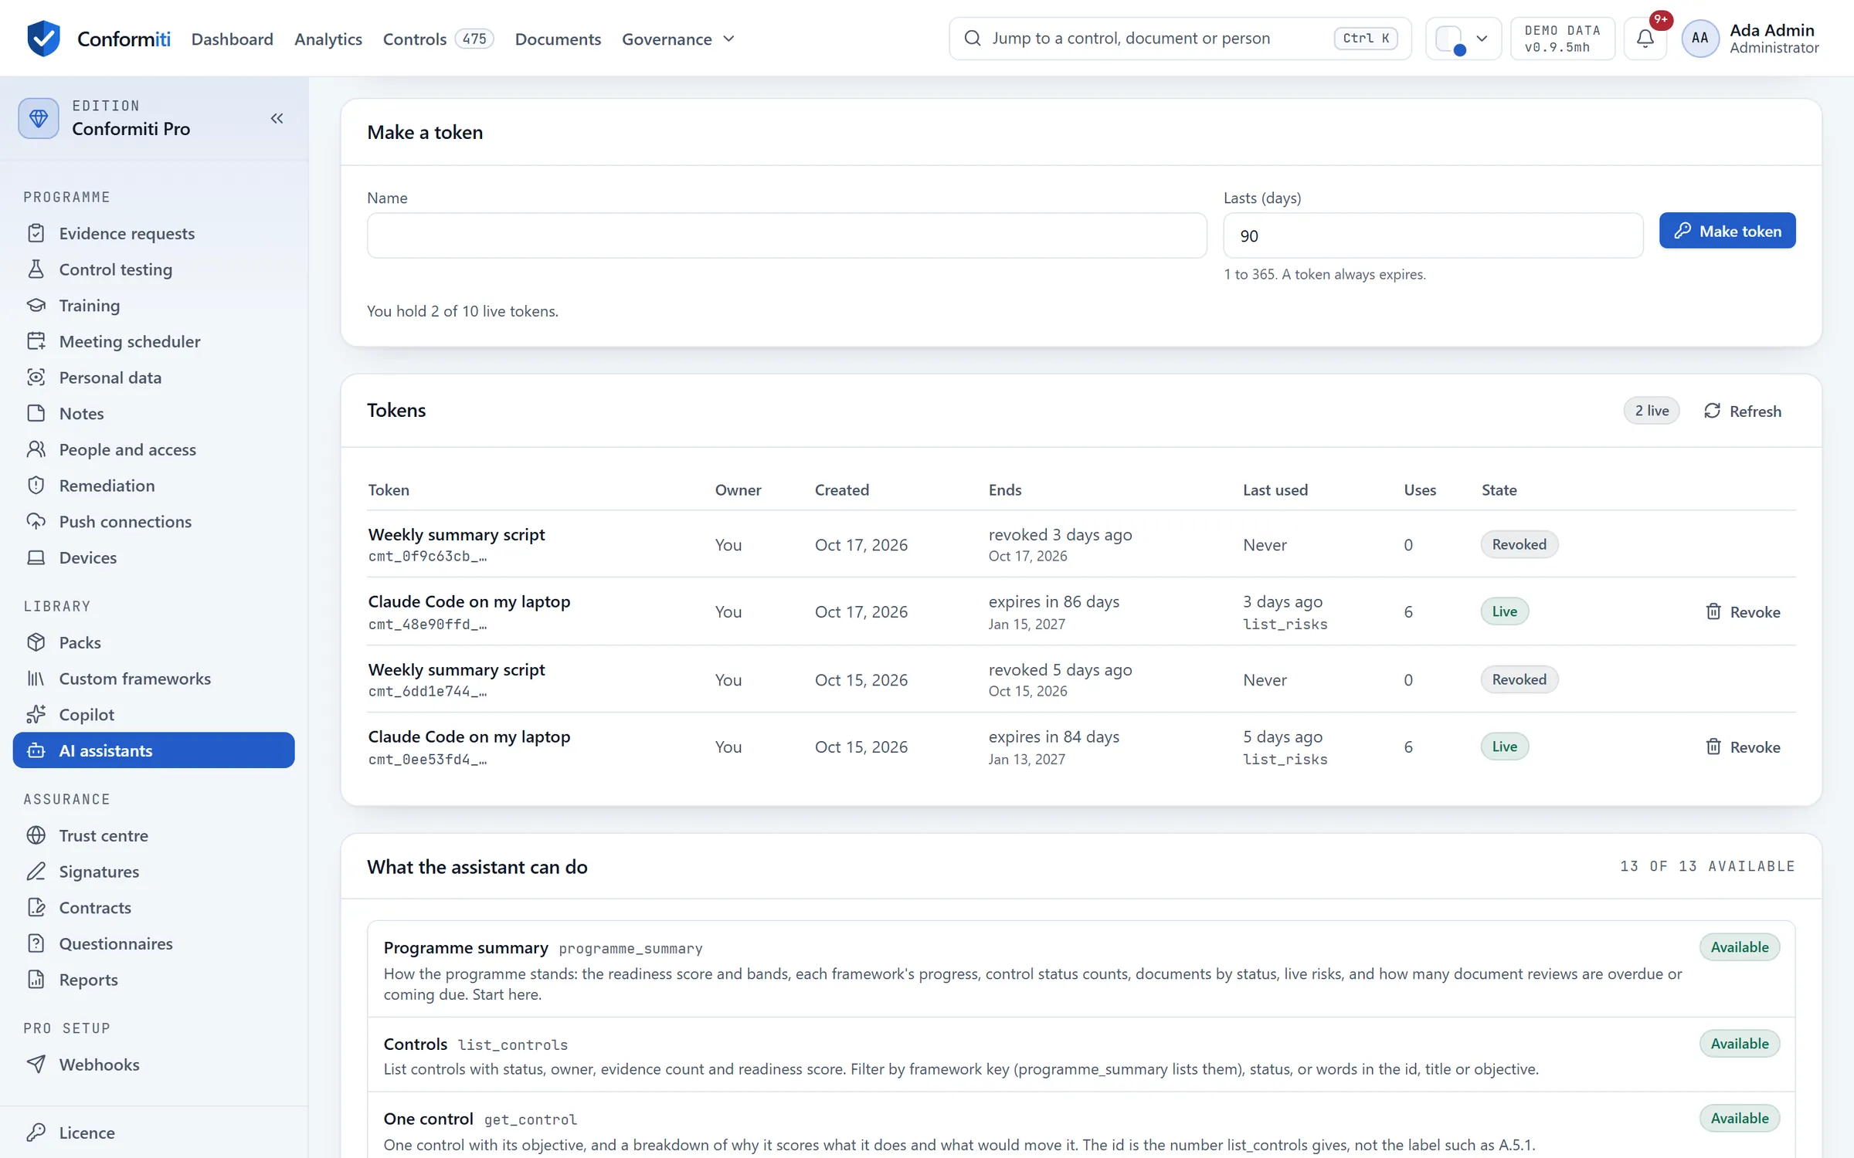Open Webhooks paper plane icon
Screen dimensions: 1854x1158
(x=36, y=1065)
